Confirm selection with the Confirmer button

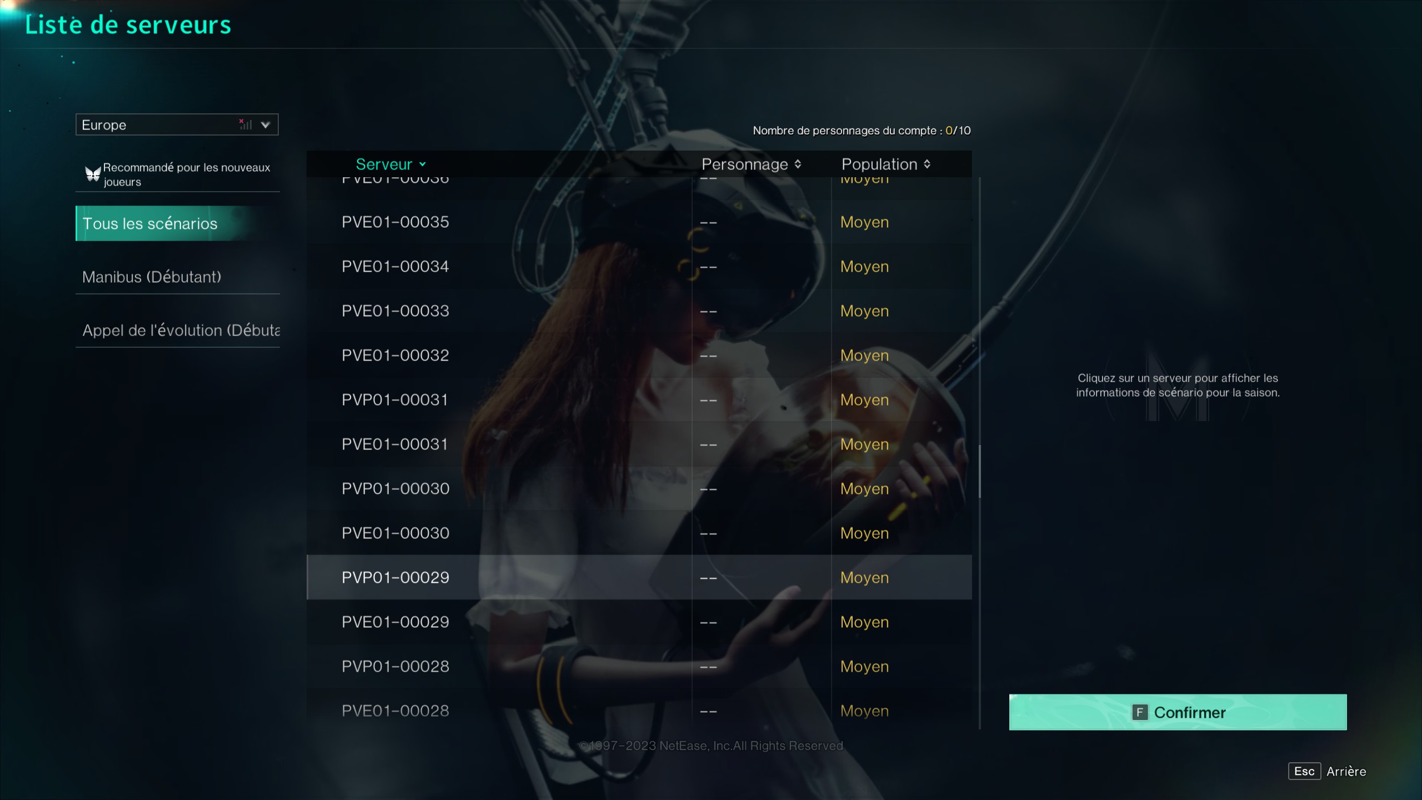[x=1178, y=712]
